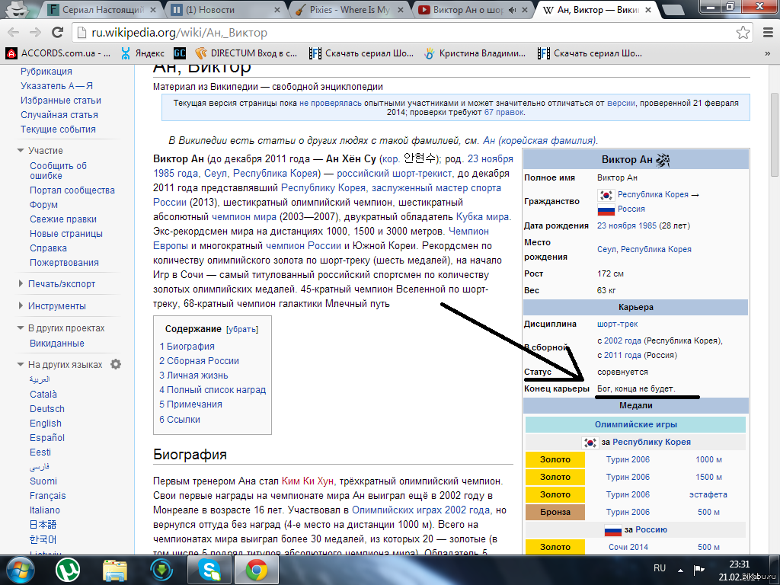Click the Russia flag beside 'за Россию'
This screenshot has width=780, height=585.
pyautogui.click(x=613, y=530)
